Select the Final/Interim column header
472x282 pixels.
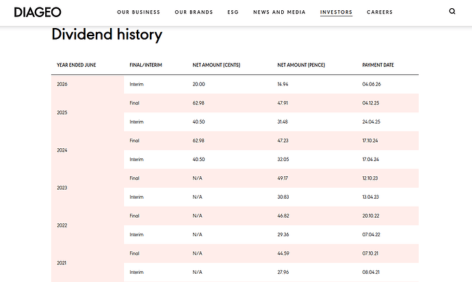[146, 65]
